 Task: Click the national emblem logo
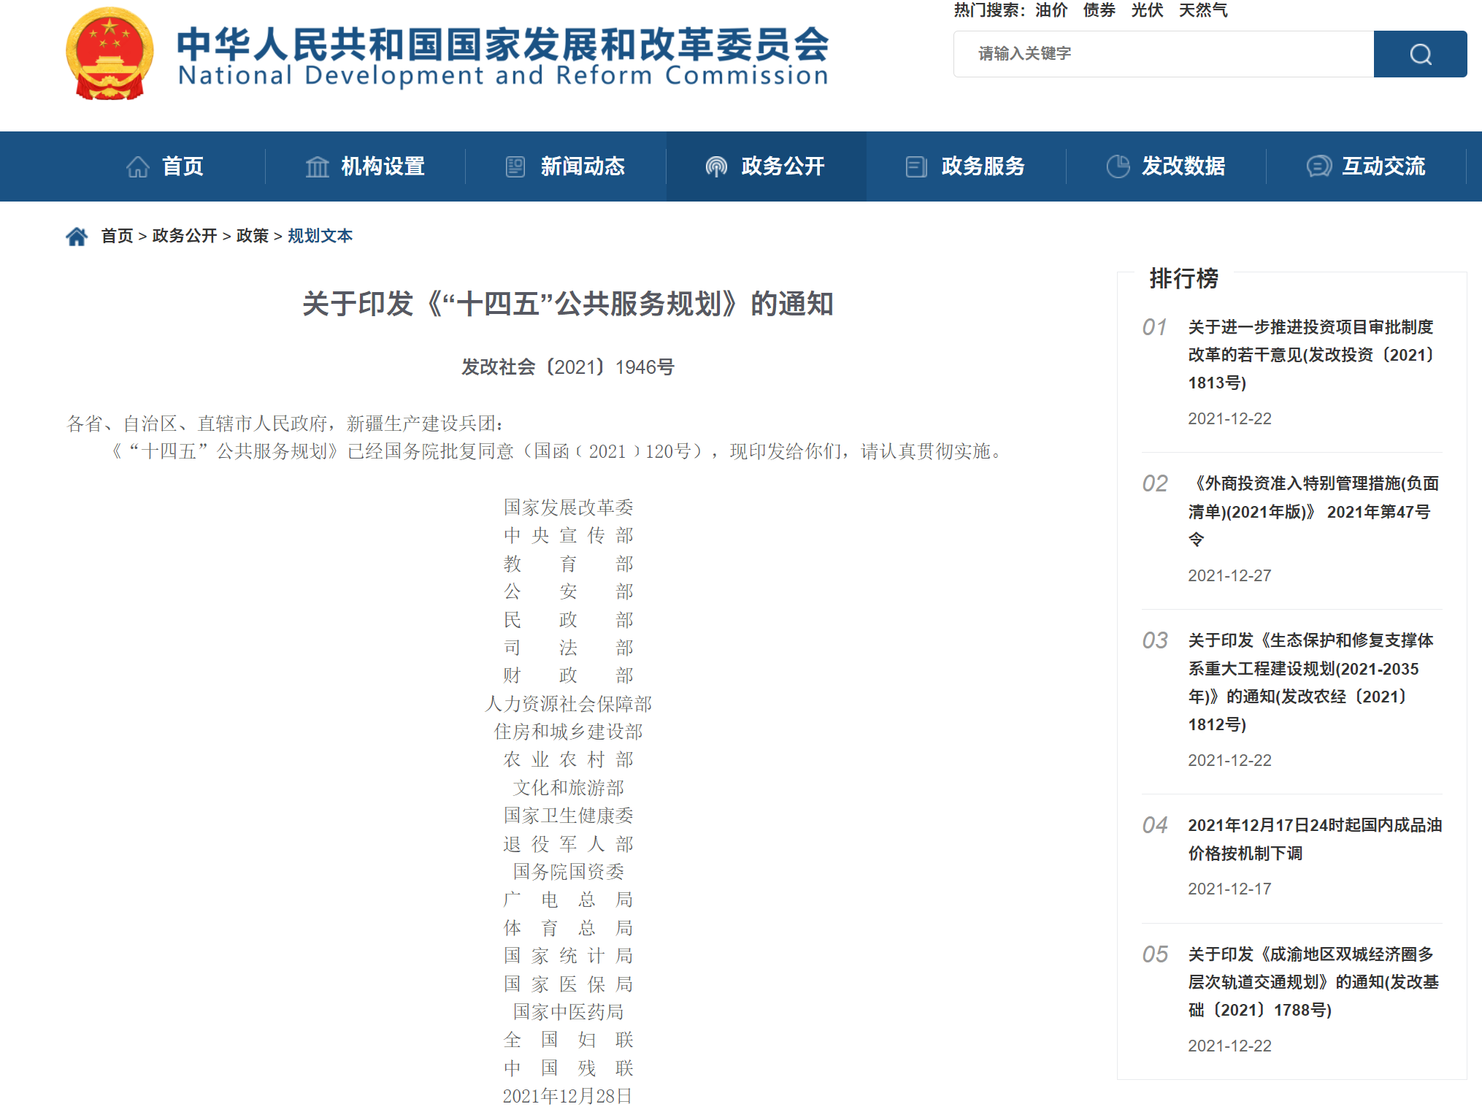coord(110,54)
